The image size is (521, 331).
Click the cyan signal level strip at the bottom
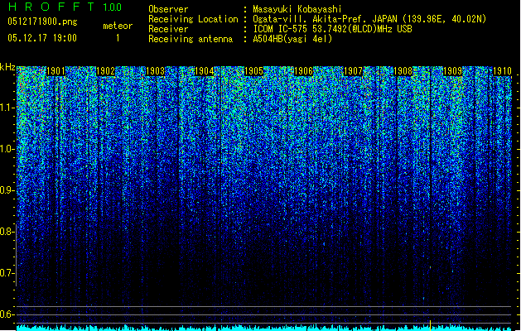tap(264, 328)
